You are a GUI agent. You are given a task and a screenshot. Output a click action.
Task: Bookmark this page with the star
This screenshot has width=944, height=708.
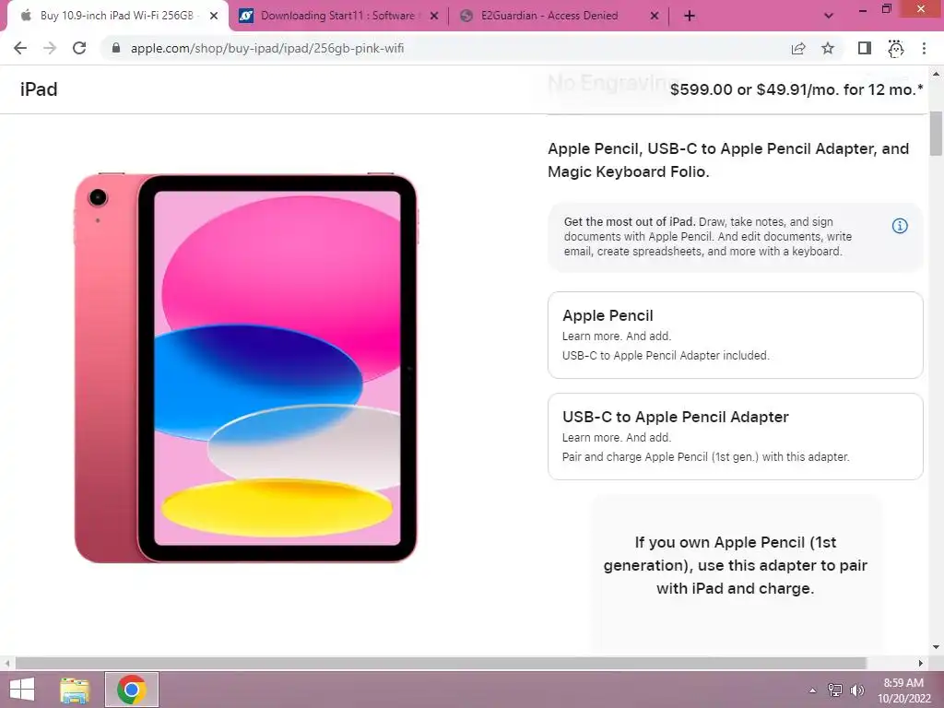(828, 48)
